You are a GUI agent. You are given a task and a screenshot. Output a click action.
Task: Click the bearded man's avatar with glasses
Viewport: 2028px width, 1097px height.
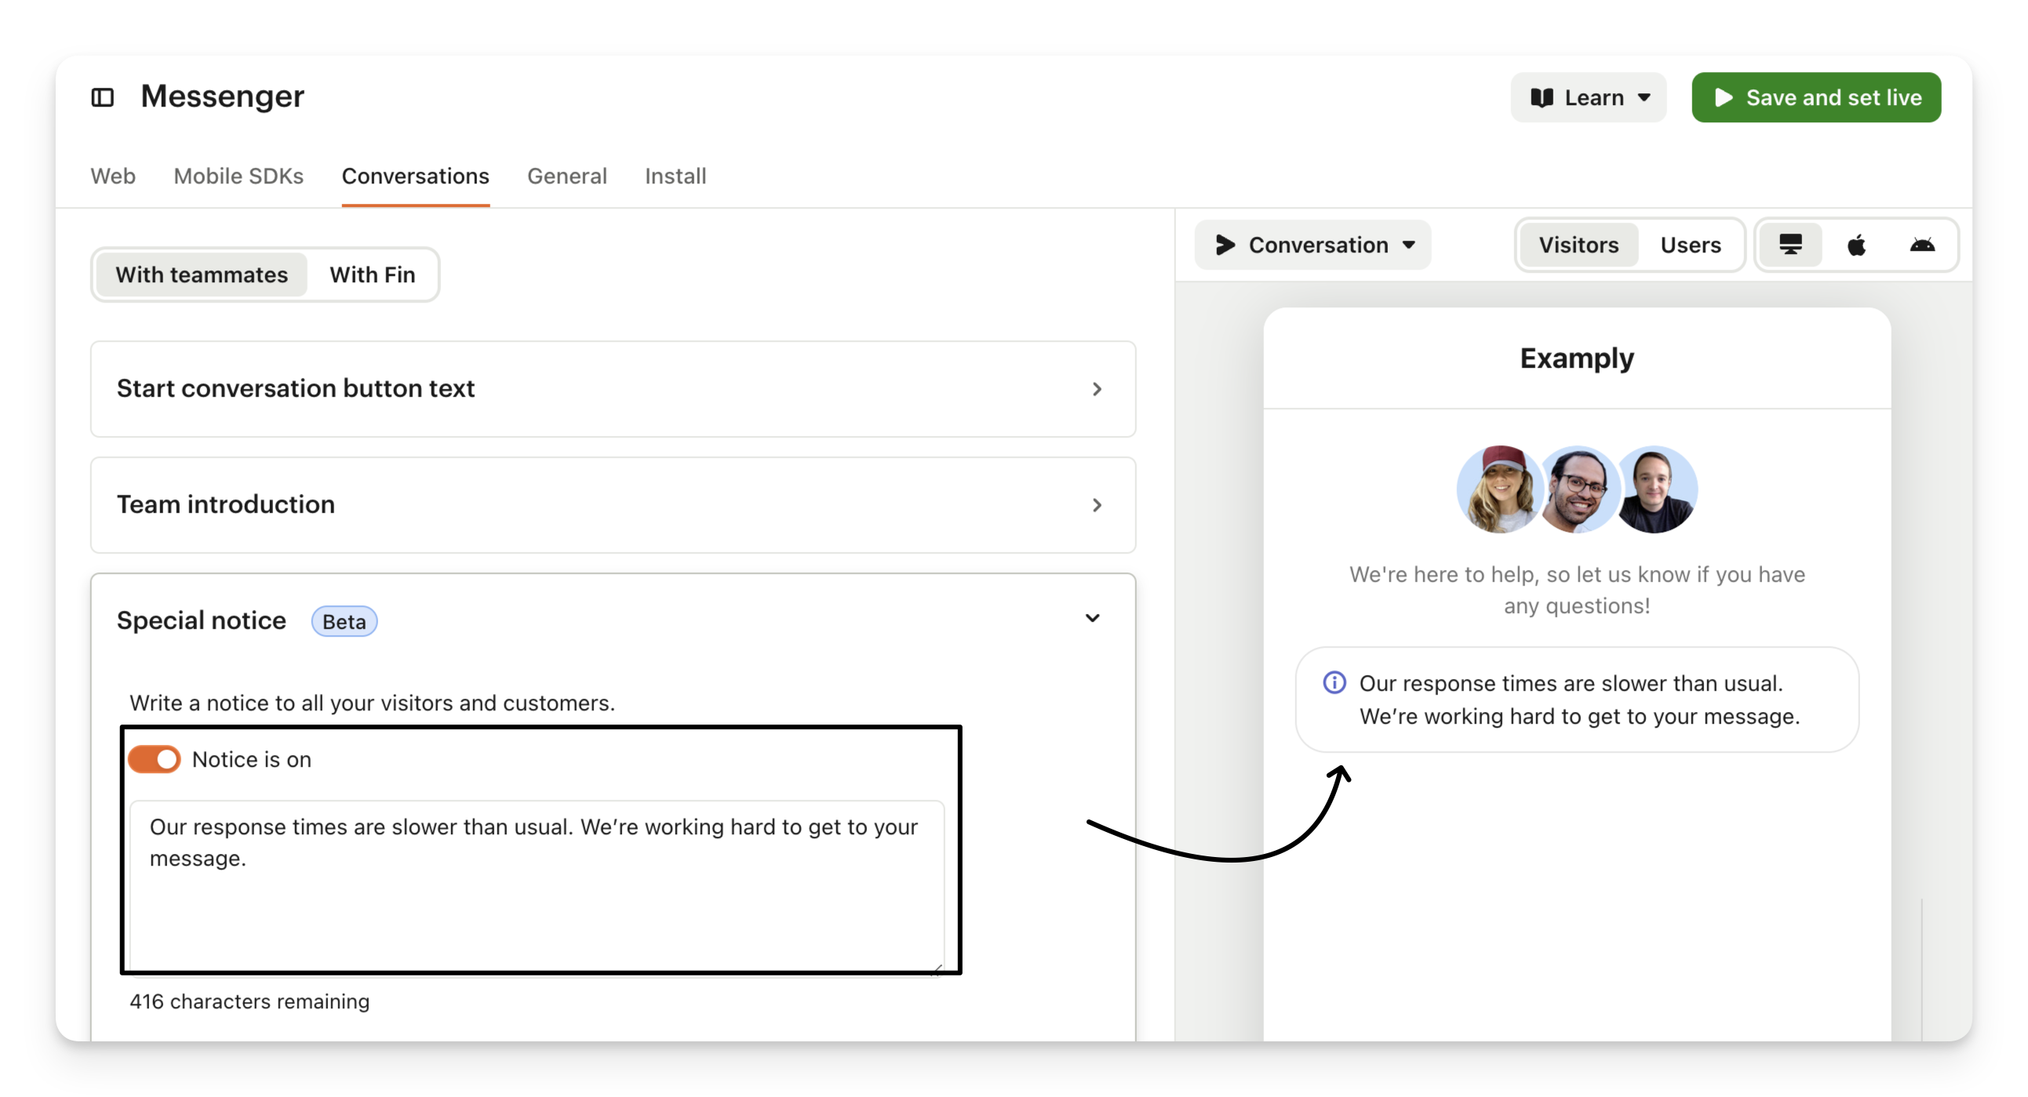[x=1577, y=489]
